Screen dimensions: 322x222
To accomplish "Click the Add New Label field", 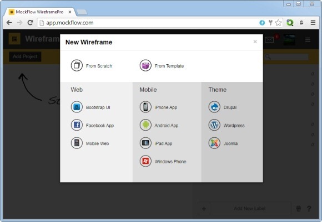I will (250, 209).
